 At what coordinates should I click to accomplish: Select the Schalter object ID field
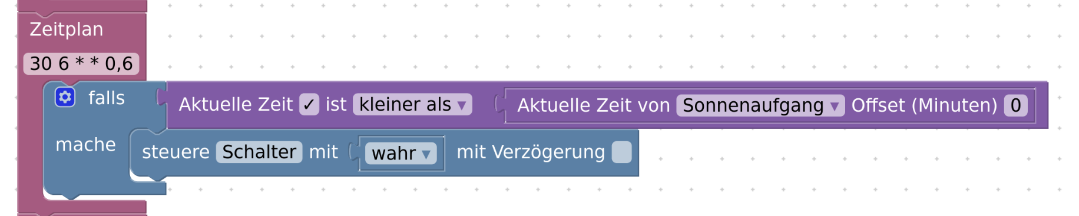(259, 152)
